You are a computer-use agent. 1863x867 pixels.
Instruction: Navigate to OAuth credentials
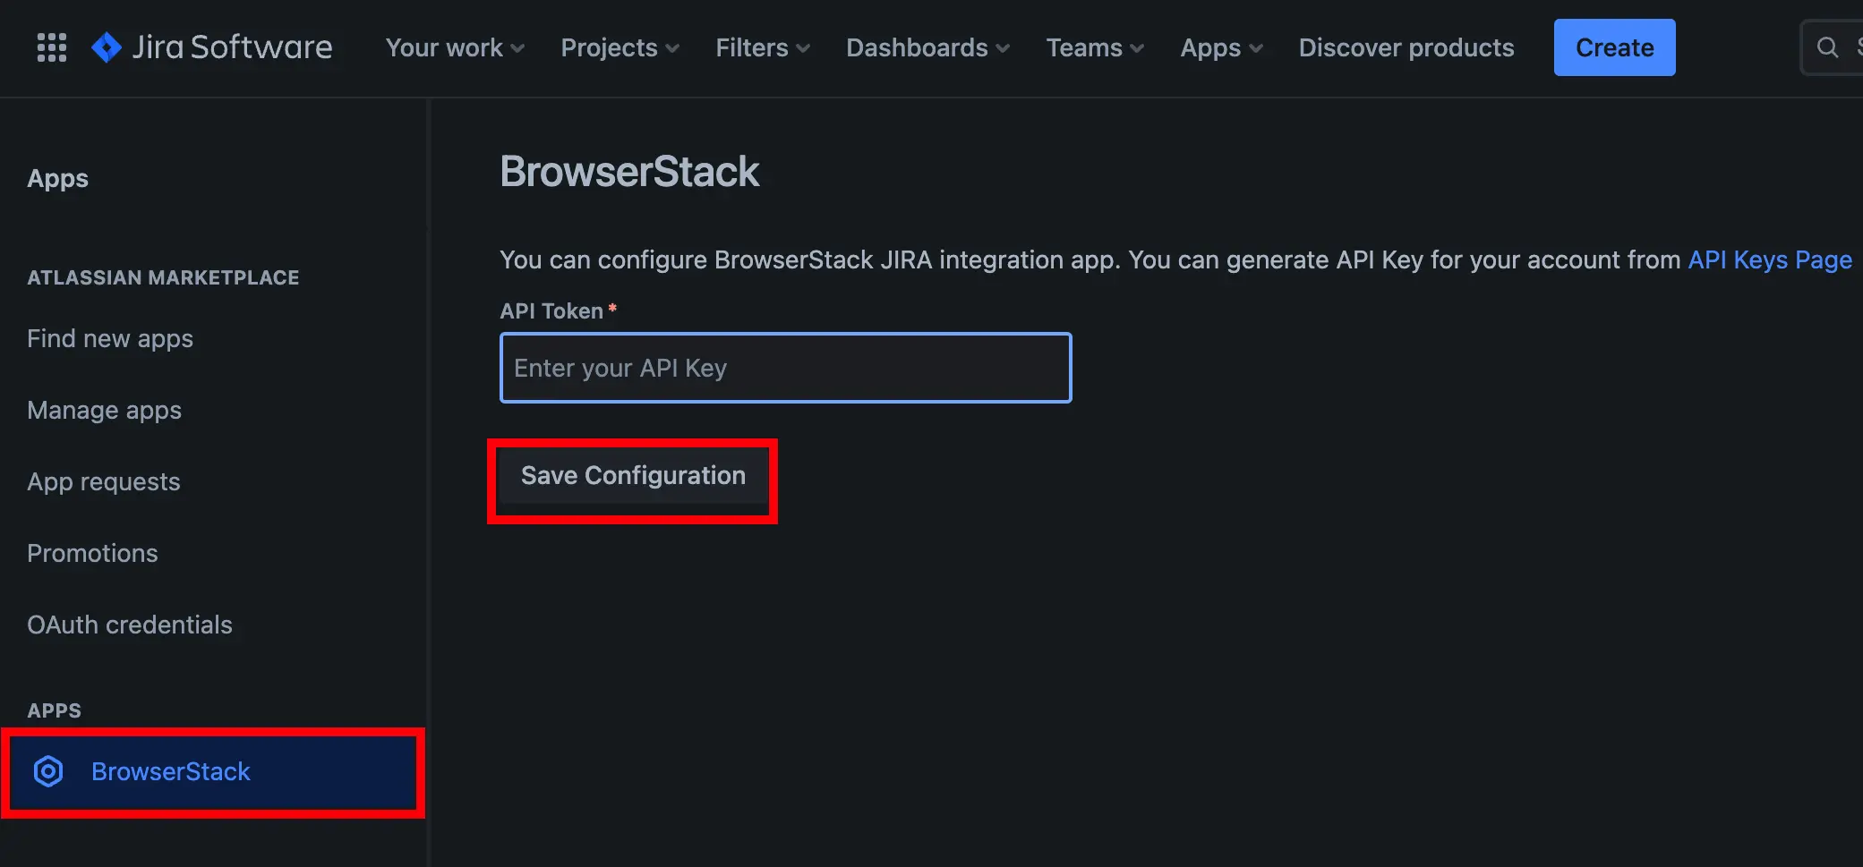[130, 625]
